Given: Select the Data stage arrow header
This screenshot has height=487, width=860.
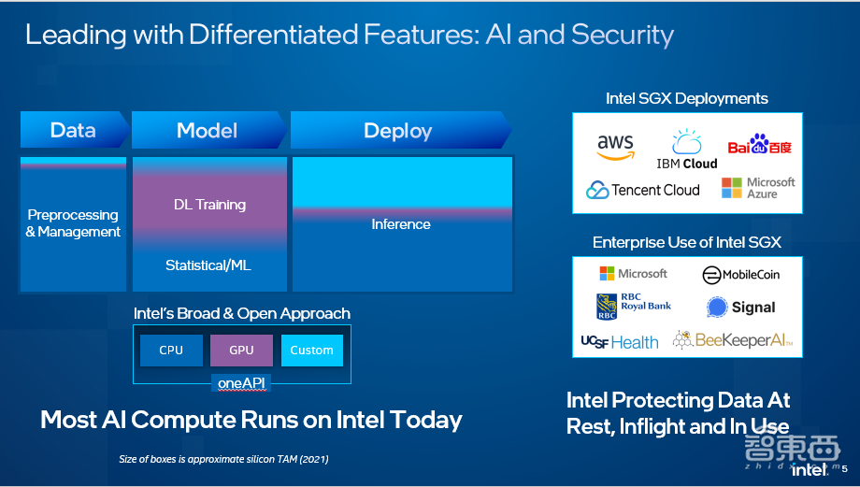Looking at the screenshot, I should coord(73,130).
